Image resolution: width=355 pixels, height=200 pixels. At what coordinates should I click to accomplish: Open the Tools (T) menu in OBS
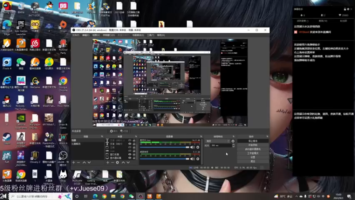click(x=150, y=35)
